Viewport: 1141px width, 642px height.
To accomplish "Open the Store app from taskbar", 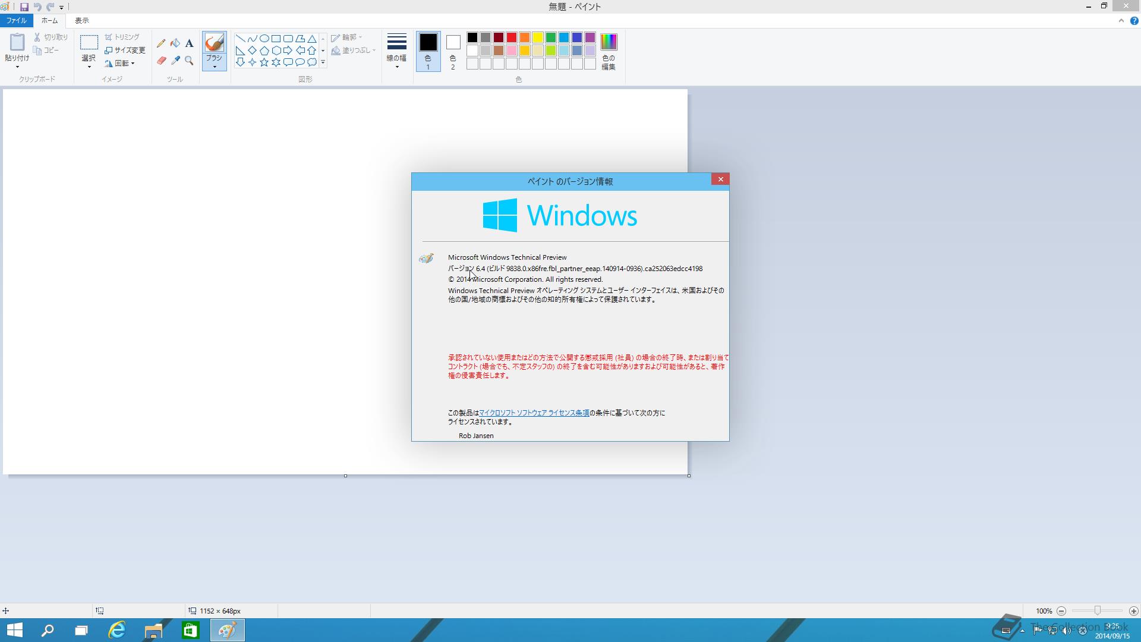I will pos(190,630).
